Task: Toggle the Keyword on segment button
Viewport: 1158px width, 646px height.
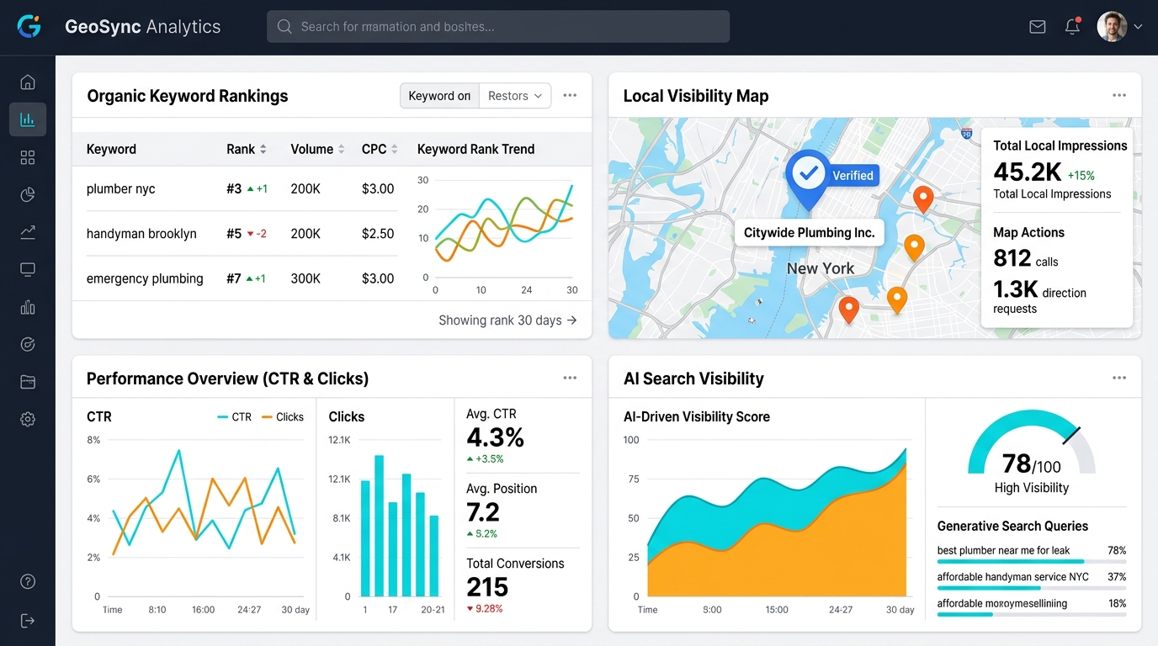Action: 439,96
